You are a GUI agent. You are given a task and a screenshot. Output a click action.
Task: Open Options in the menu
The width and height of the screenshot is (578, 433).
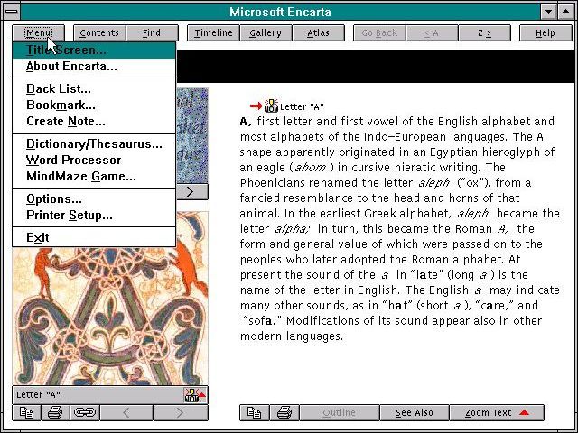[94, 198]
